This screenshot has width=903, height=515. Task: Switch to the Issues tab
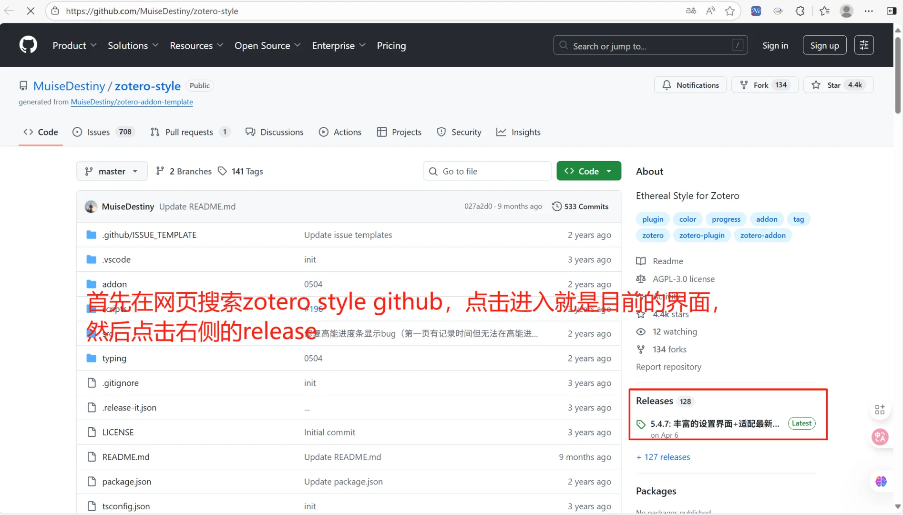103,132
